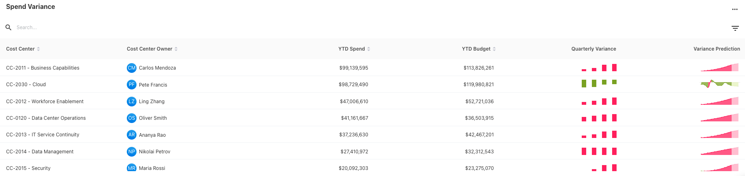
Task: Open the CC-2030 - Cloud row
Action: 26,85
